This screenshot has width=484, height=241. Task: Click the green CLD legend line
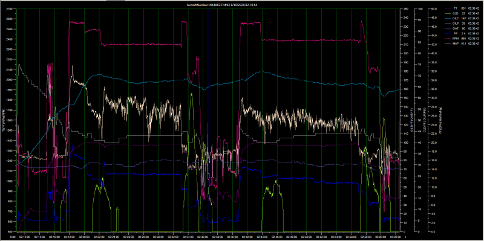click(448, 13)
